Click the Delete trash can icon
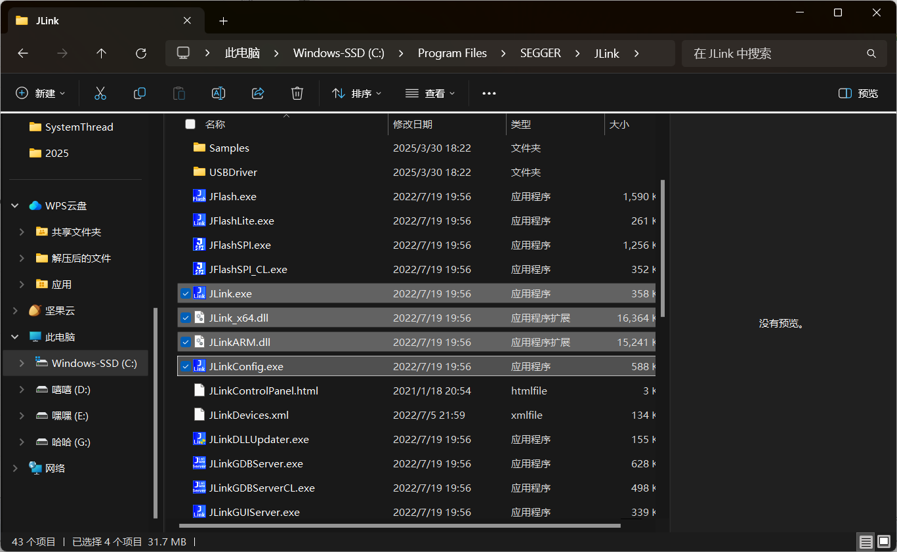Viewport: 897px width, 552px height. (297, 93)
